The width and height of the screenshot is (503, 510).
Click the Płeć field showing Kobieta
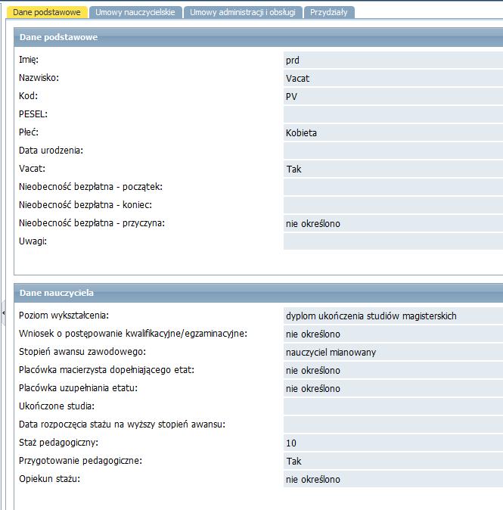click(393, 132)
